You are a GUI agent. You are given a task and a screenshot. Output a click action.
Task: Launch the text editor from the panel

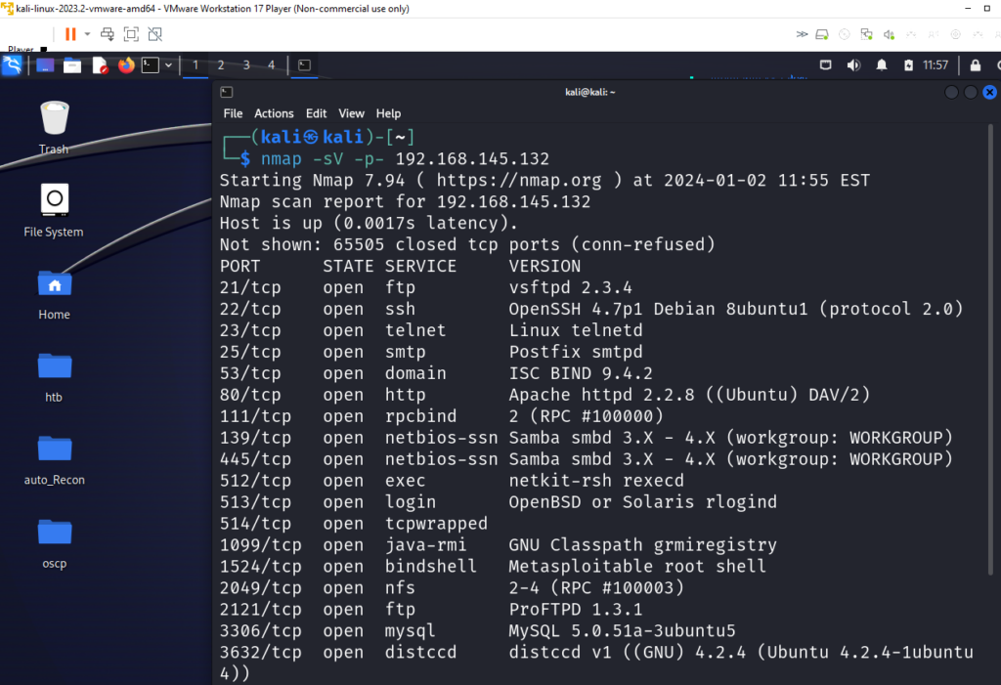[x=100, y=65]
